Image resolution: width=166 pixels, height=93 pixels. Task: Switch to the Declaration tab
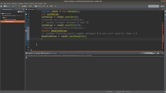tap(45, 53)
